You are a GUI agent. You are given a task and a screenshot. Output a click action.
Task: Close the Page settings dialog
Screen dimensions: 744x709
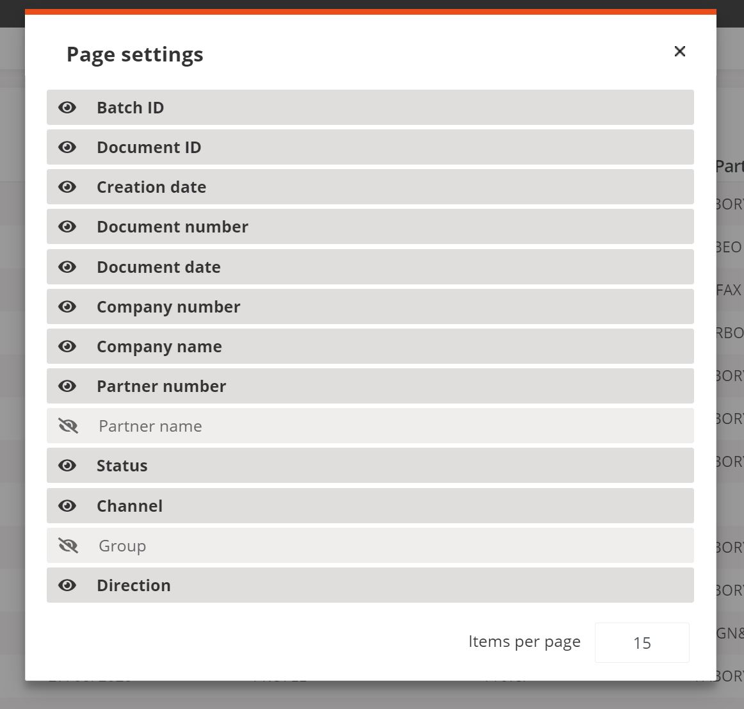tap(680, 51)
